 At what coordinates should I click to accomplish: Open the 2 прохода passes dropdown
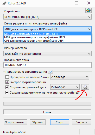[x=70, y=77]
